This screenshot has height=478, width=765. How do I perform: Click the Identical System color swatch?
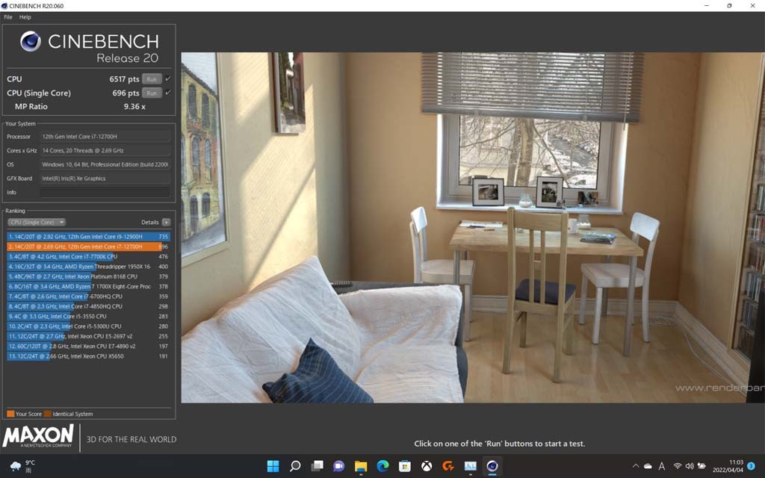click(x=47, y=414)
